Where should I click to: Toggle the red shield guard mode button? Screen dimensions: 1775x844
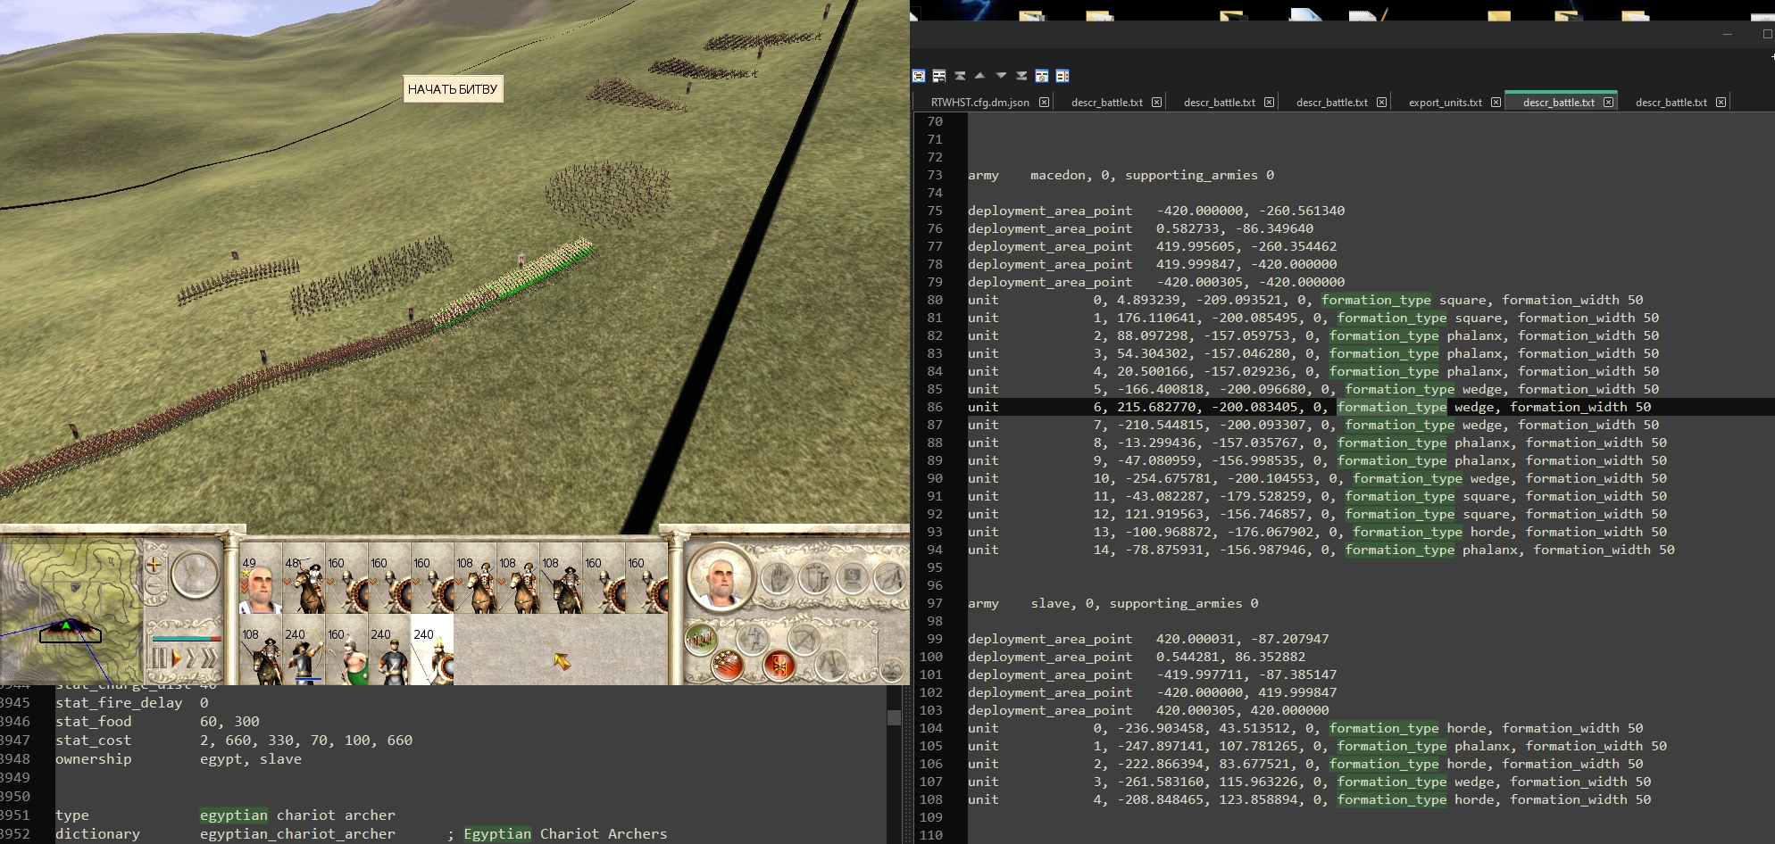point(779,666)
